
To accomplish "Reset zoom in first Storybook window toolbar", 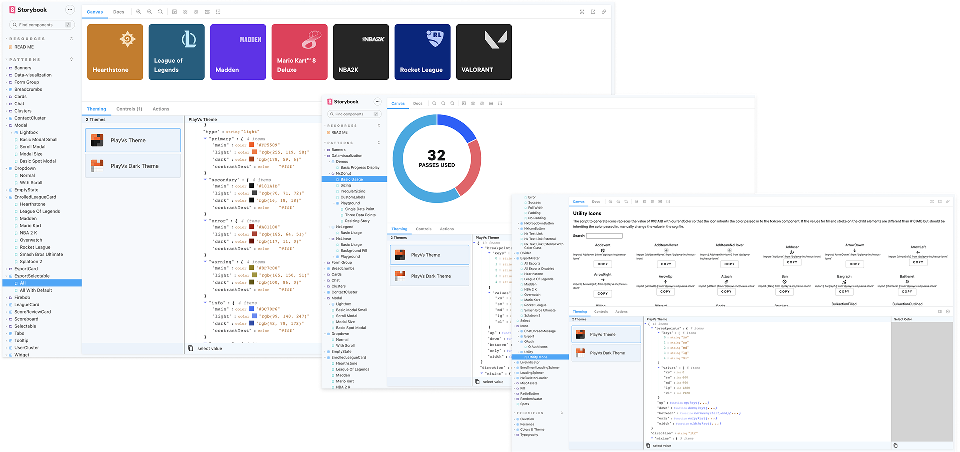I will pyautogui.click(x=160, y=12).
